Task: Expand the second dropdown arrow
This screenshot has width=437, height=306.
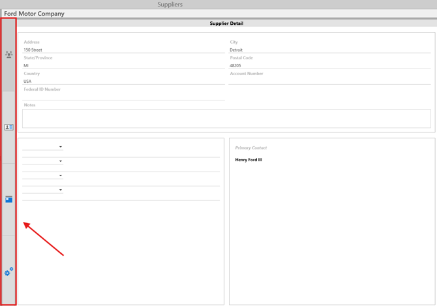Action: pyautogui.click(x=61, y=161)
